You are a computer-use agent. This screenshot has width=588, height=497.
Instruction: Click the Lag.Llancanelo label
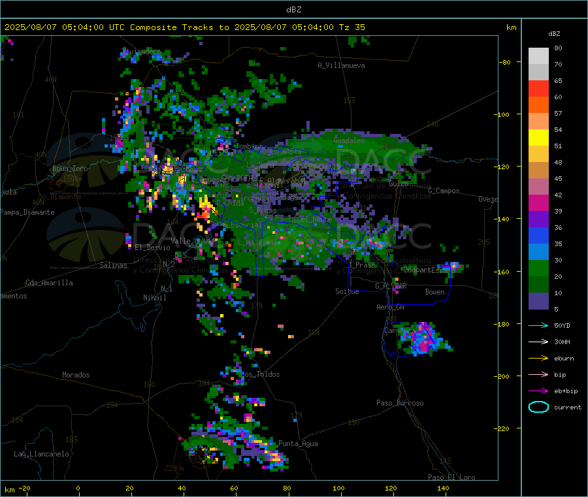point(41,454)
